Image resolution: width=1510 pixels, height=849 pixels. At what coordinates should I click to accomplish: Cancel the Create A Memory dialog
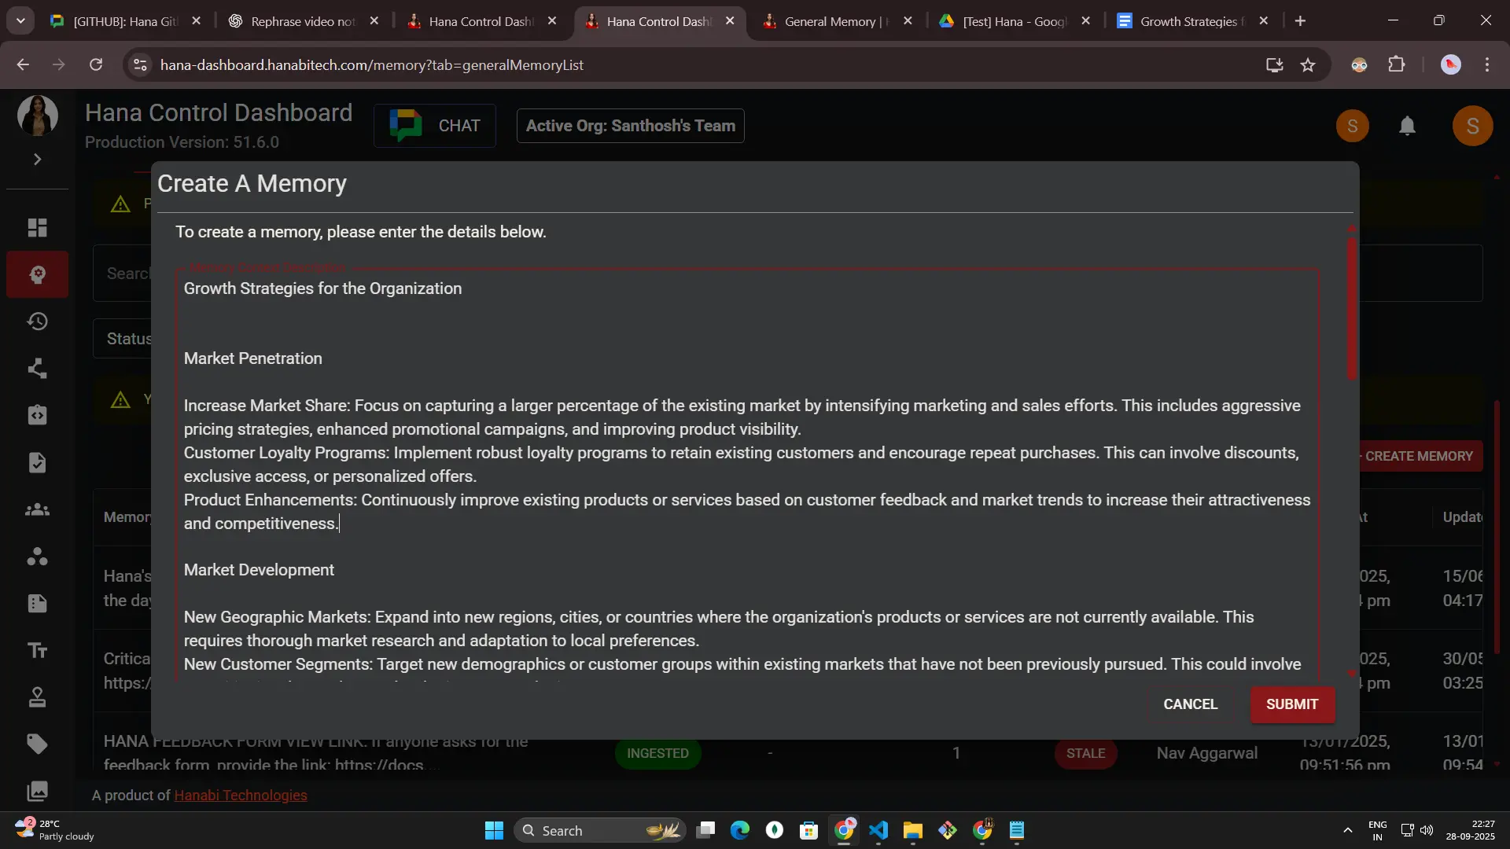tap(1190, 704)
